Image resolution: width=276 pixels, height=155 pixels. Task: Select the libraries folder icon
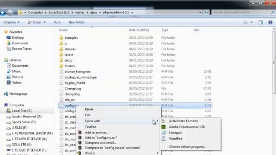coord(61,49)
